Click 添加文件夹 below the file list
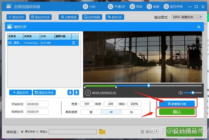This screenshot has height=140, width=209. 44,93
